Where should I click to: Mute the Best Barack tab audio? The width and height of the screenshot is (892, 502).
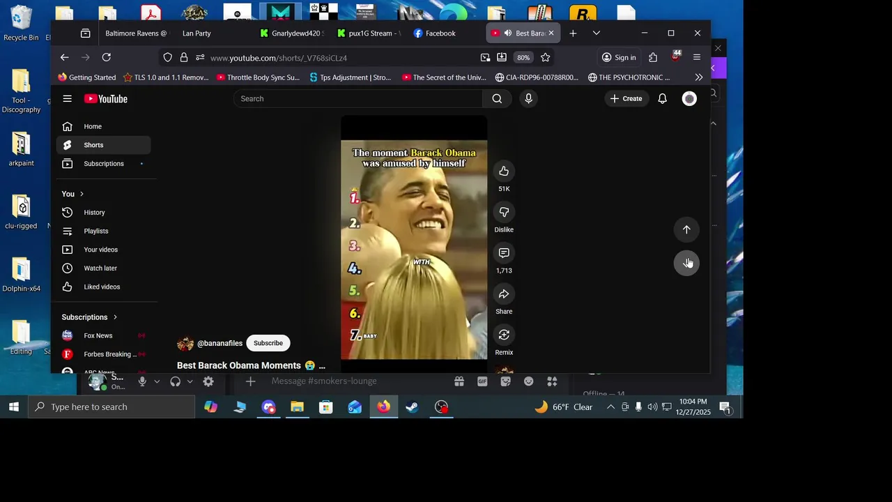[x=508, y=33]
